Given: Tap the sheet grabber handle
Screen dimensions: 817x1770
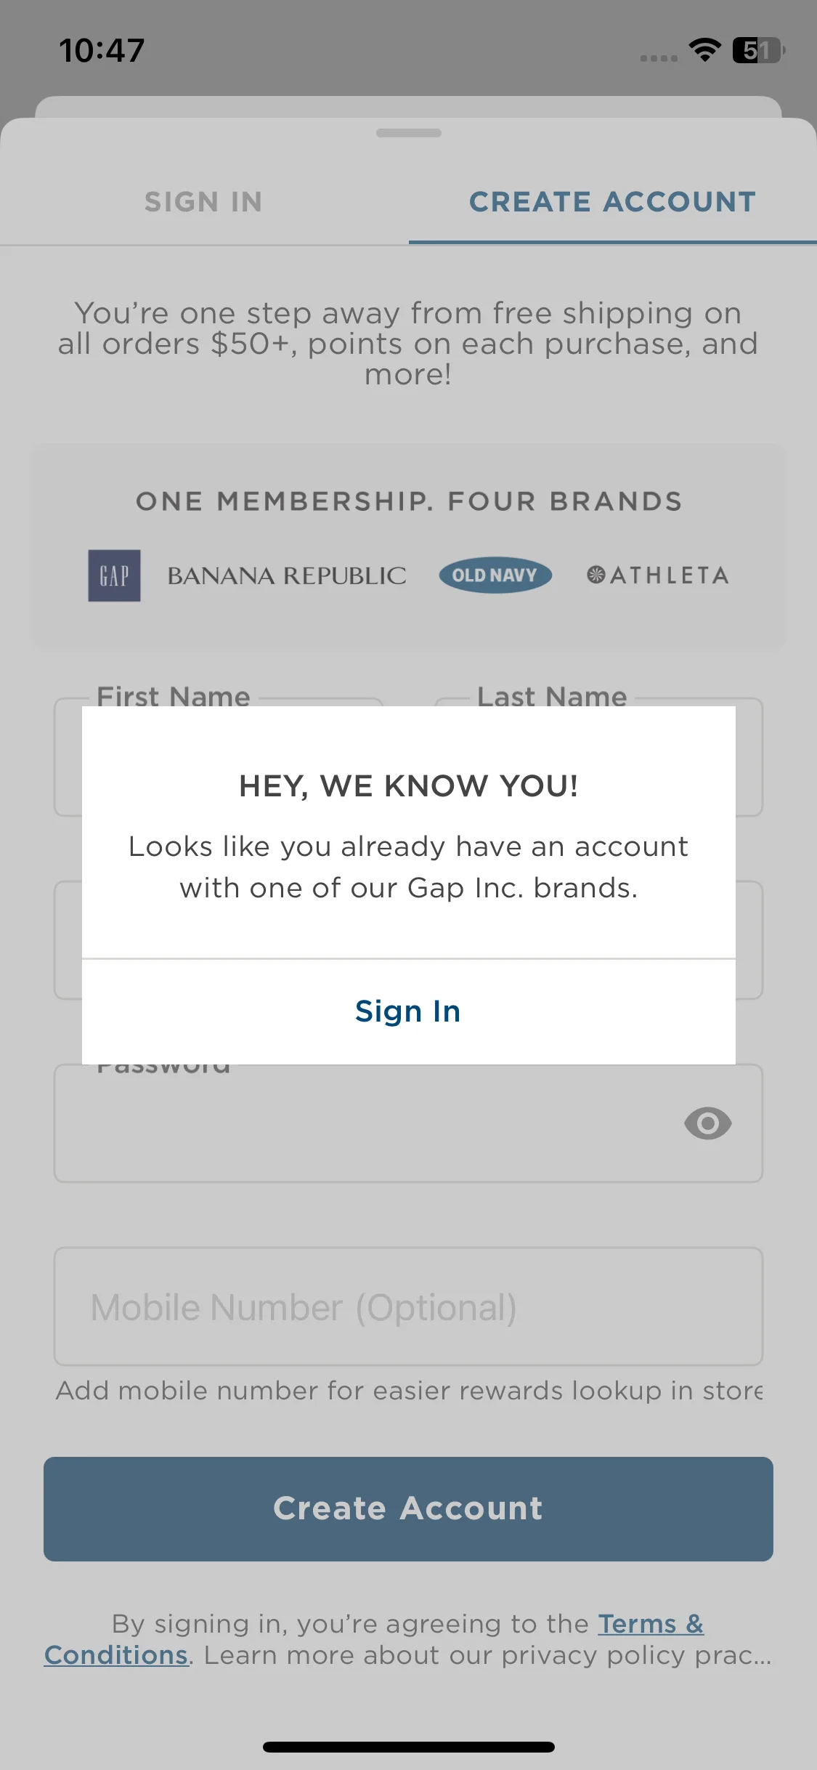Looking at the screenshot, I should point(409,133).
